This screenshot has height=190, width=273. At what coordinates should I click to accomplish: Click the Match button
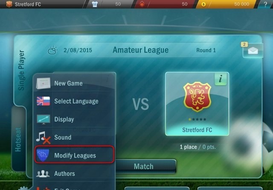click(144, 167)
